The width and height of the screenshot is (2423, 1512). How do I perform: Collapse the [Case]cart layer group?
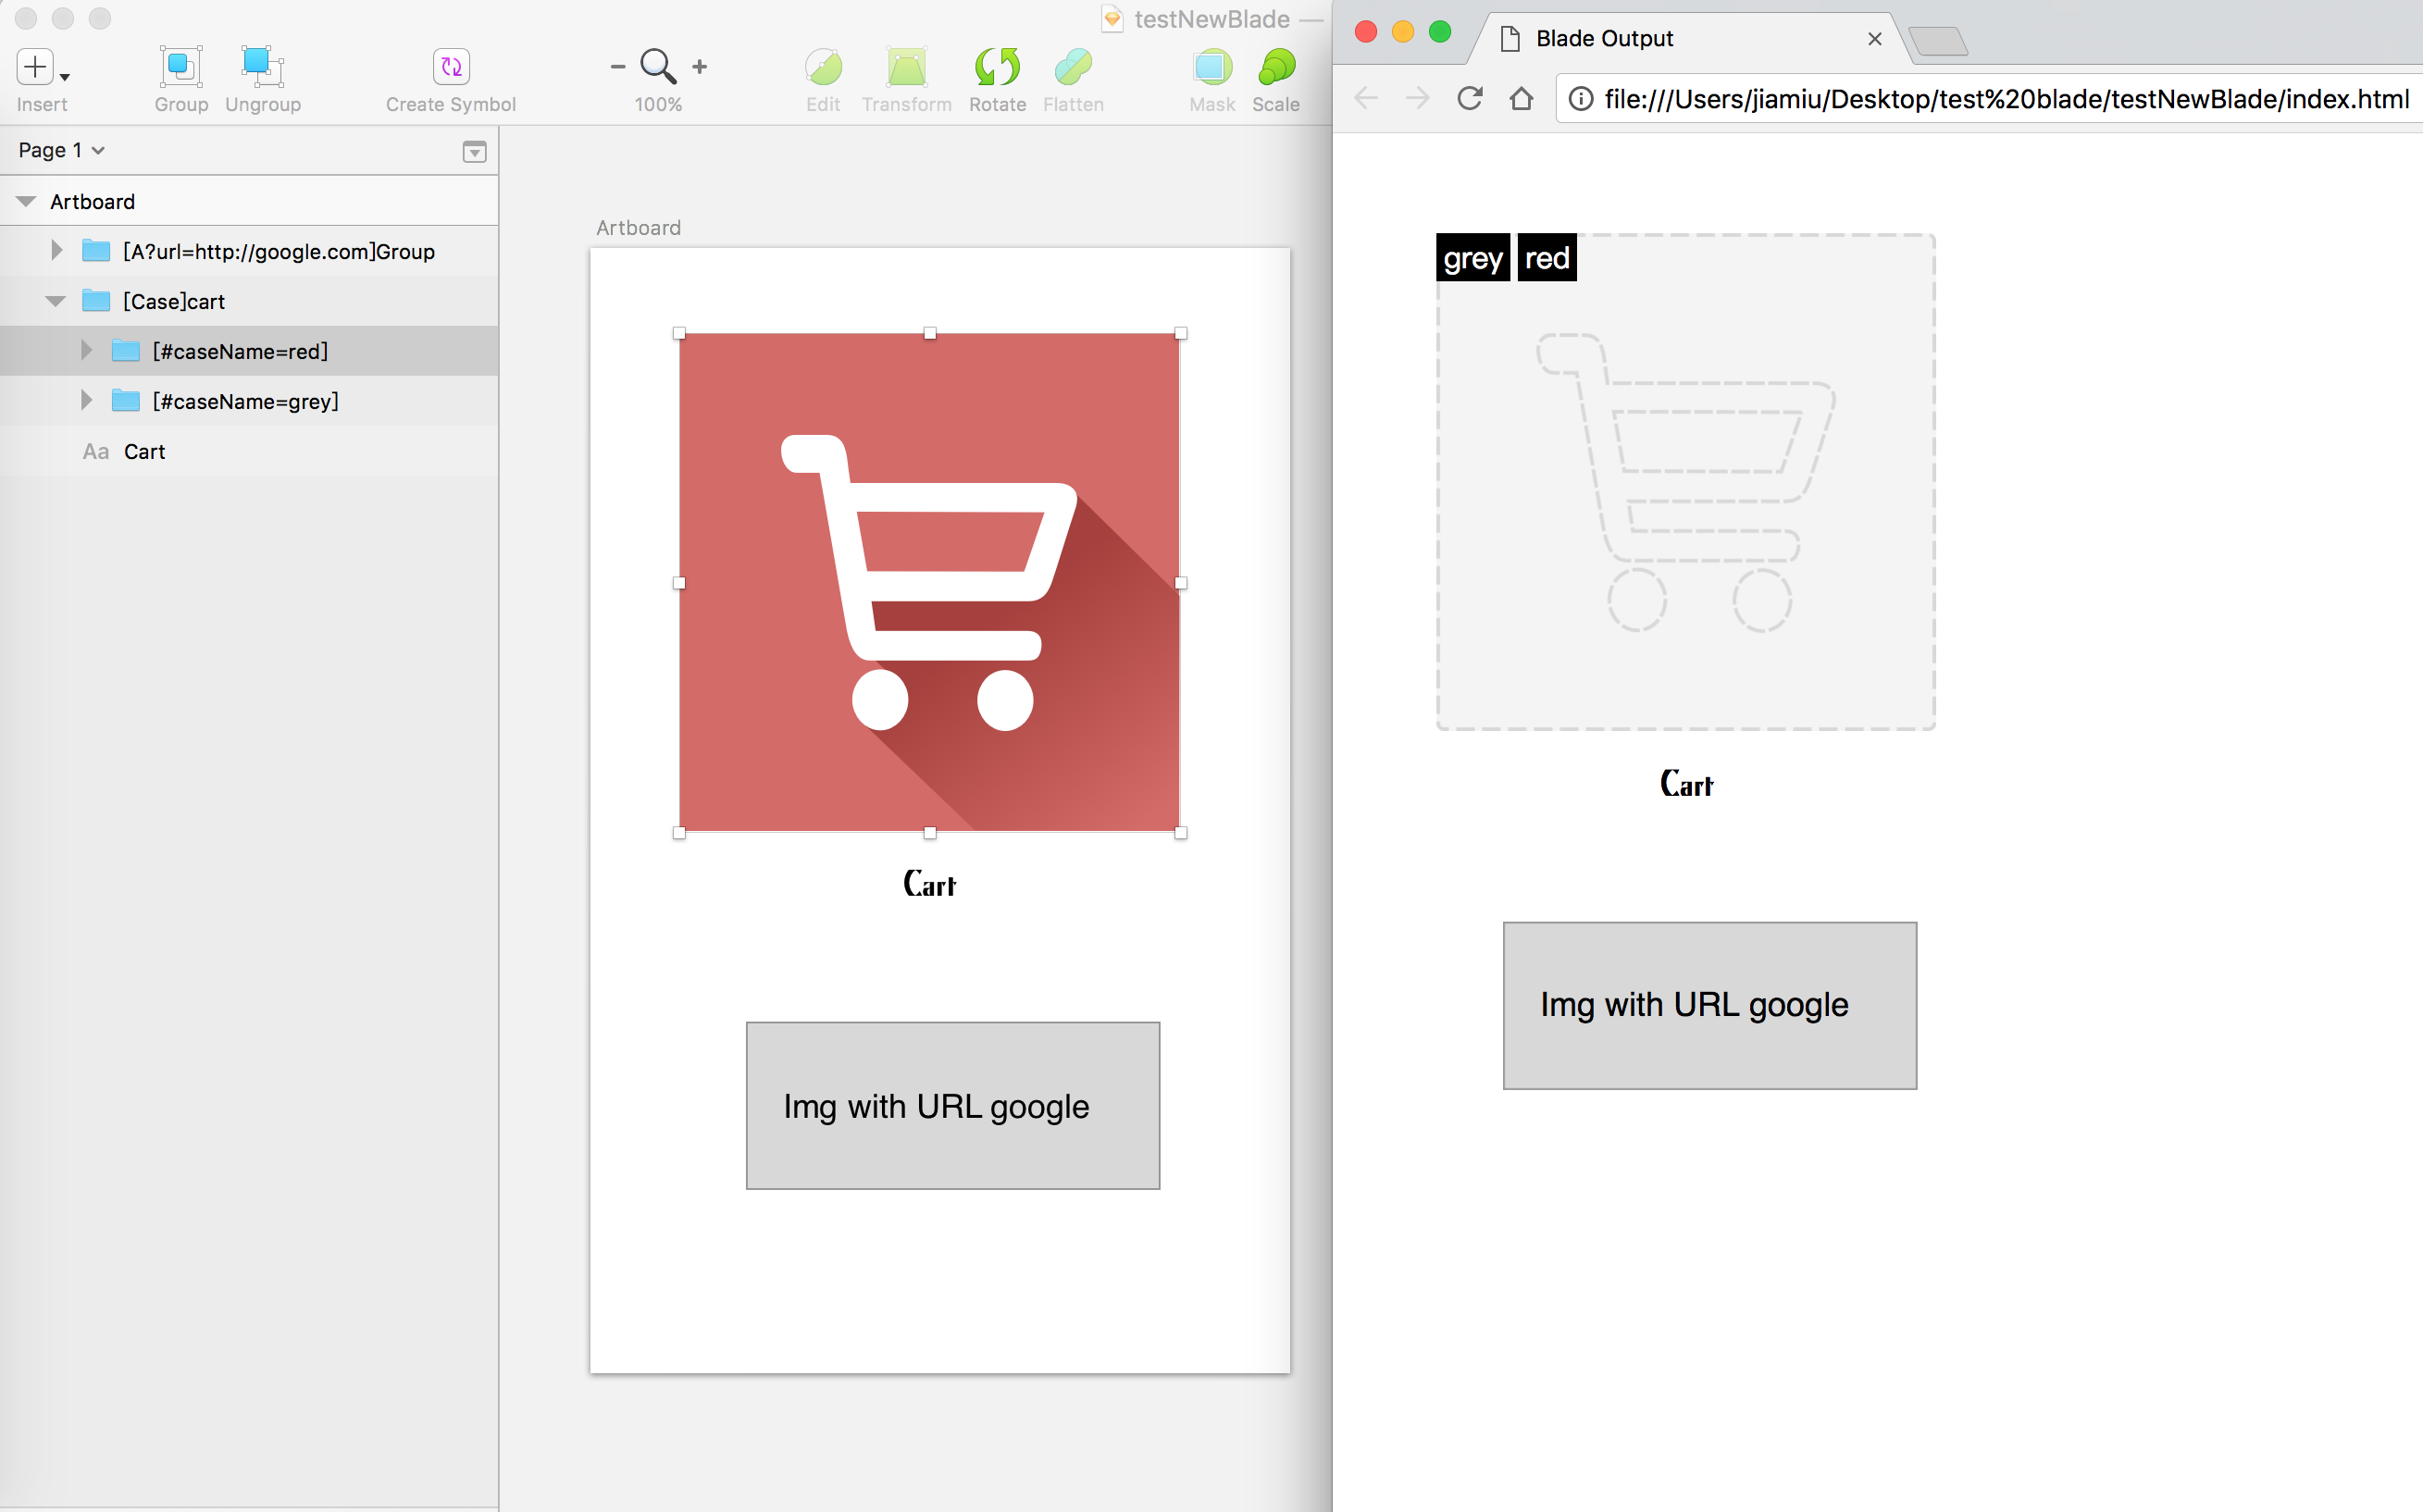56,301
